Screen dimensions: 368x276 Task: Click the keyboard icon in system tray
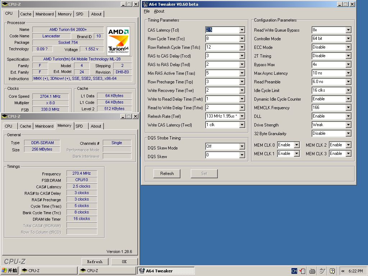coord(312,271)
